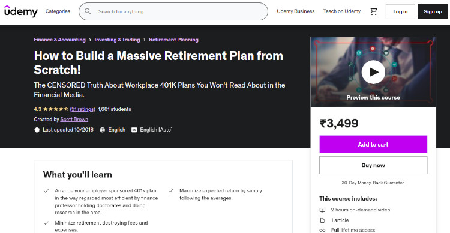Open the Categories menu
This screenshot has height=233, width=450.
coord(58,11)
